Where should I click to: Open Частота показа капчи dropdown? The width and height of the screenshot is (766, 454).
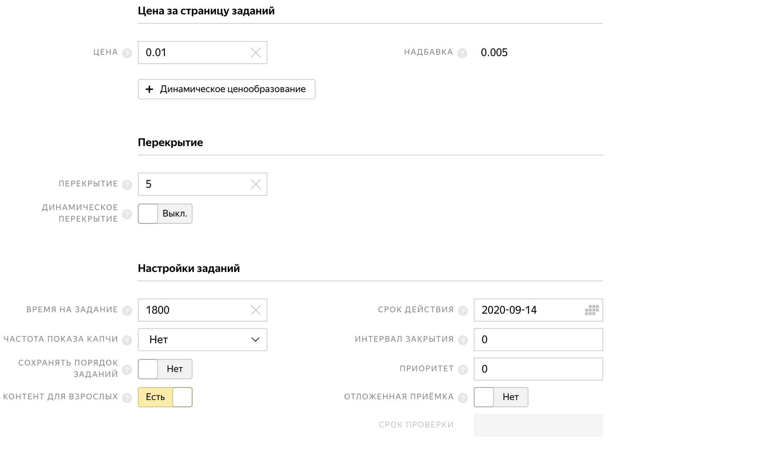point(202,340)
